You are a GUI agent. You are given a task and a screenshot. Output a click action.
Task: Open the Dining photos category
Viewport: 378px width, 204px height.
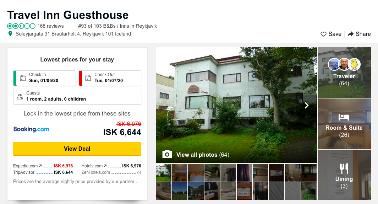[x=344, y=175]
